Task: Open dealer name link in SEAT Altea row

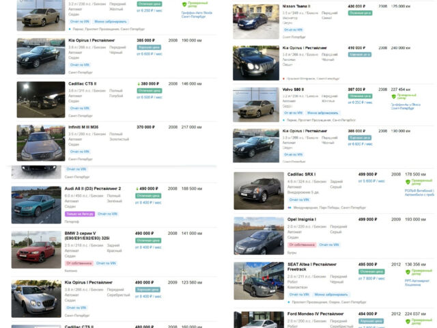Action: tap(417, 282)
